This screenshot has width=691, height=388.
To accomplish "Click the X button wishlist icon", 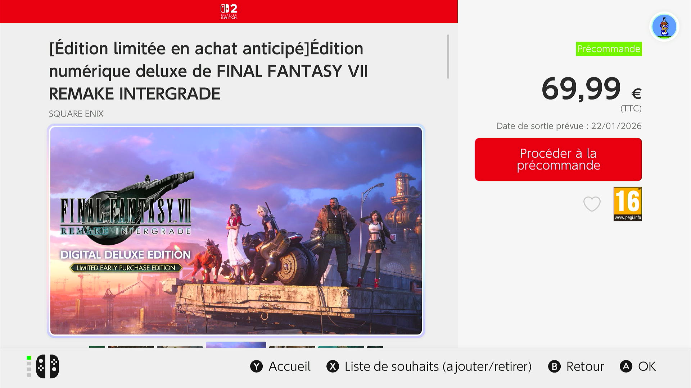I will pos(333,366).
